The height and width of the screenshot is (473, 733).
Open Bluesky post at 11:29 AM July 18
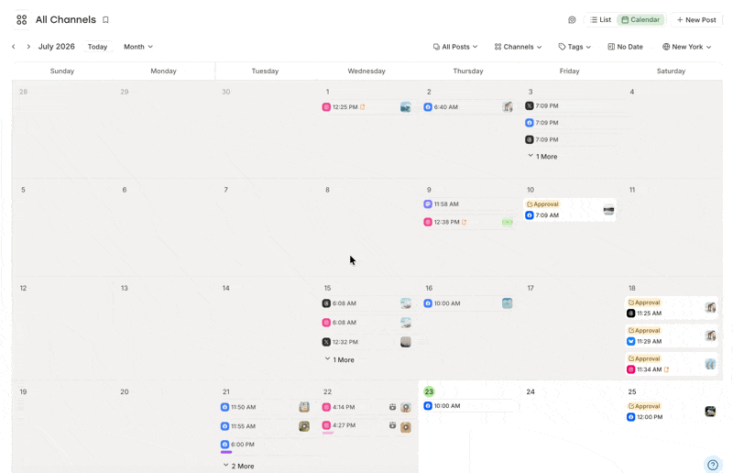[x=672, y=335]
